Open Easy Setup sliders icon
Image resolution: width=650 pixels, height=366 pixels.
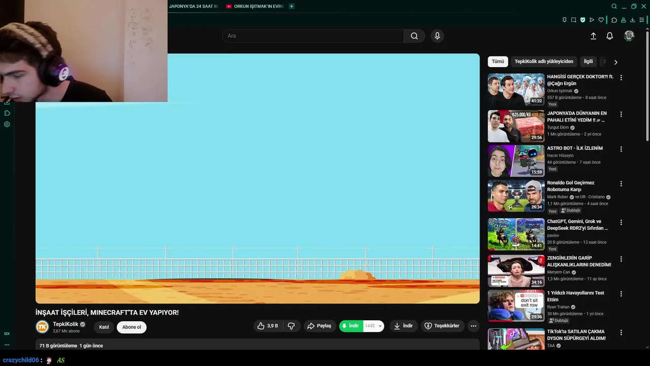pos(641,20)
